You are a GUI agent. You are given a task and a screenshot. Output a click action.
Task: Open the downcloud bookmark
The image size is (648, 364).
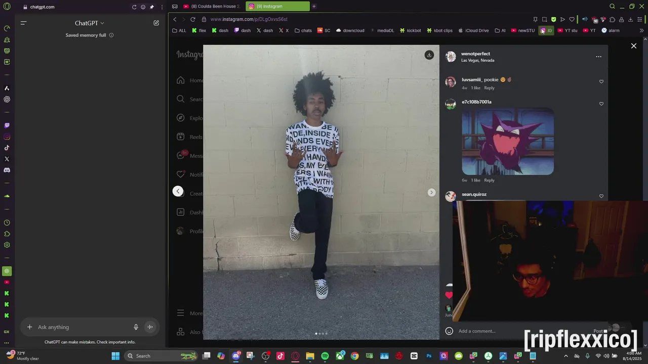(350, 30)
